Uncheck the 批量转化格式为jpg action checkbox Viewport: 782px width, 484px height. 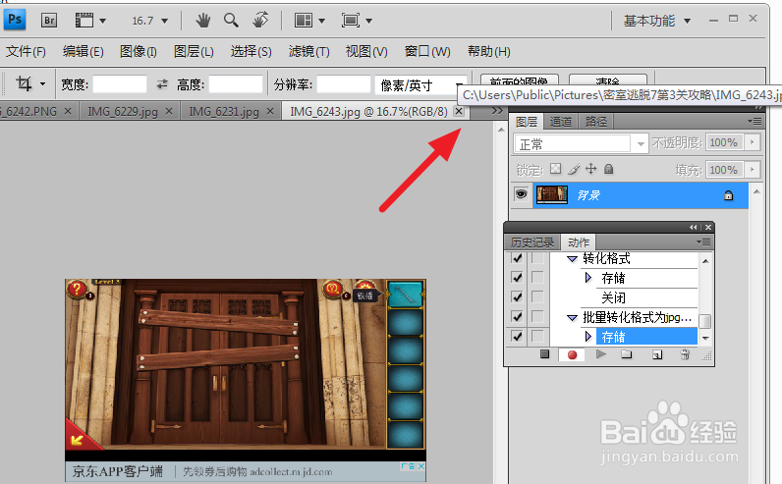point(517,316)
